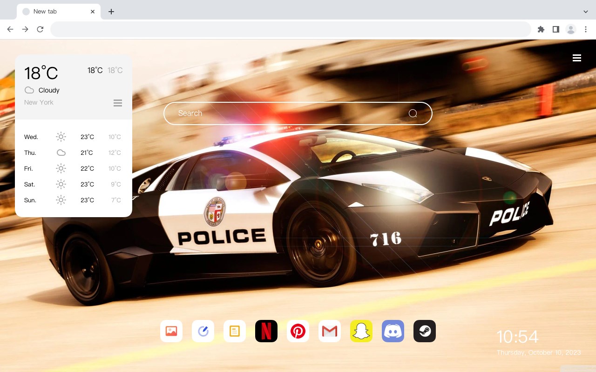This screenshot has width=596, height=372.
Task: Open the Snapchat shortcut
Action: pyautogui.click(x=361, y=331)
